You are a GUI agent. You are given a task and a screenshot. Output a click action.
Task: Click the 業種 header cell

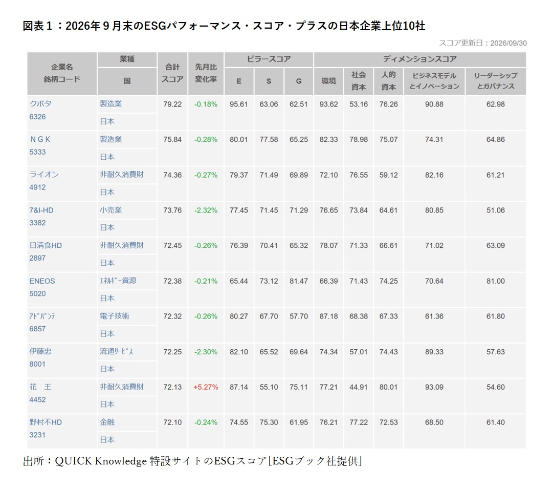pyautogui.click(x=127, y=59)
